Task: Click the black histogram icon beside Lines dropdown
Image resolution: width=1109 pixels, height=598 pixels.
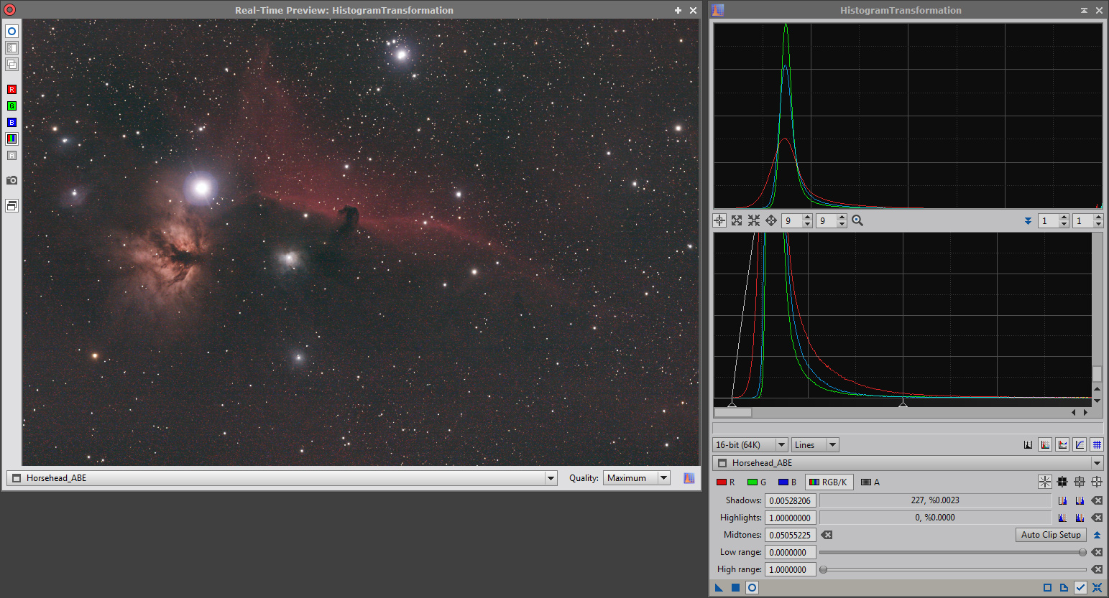Action: pos(1029,445)
